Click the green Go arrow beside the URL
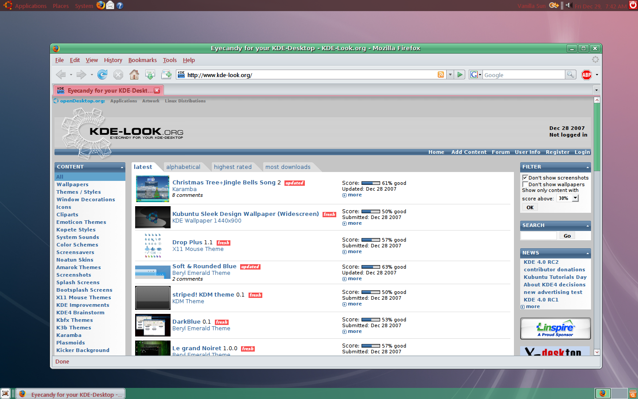The height and width of the screenshot is (399, 638). (x=460, y=74)
